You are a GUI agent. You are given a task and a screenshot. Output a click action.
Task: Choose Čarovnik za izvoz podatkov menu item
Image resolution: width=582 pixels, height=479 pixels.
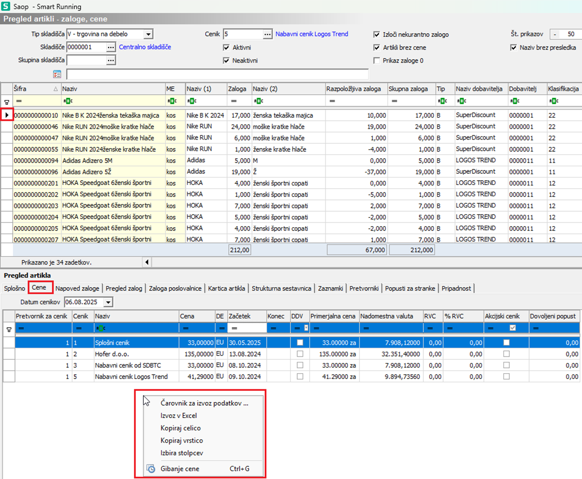(x=204, y=403)
